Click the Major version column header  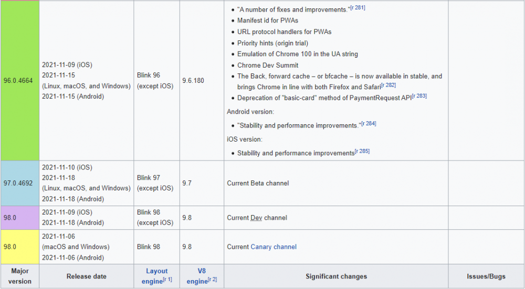tap(19, 276)
